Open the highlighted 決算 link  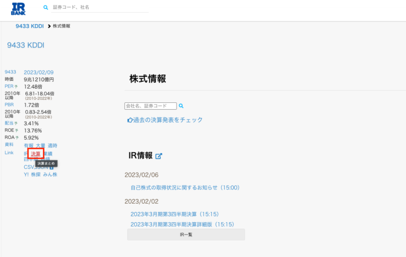click(x=35, y=154)
